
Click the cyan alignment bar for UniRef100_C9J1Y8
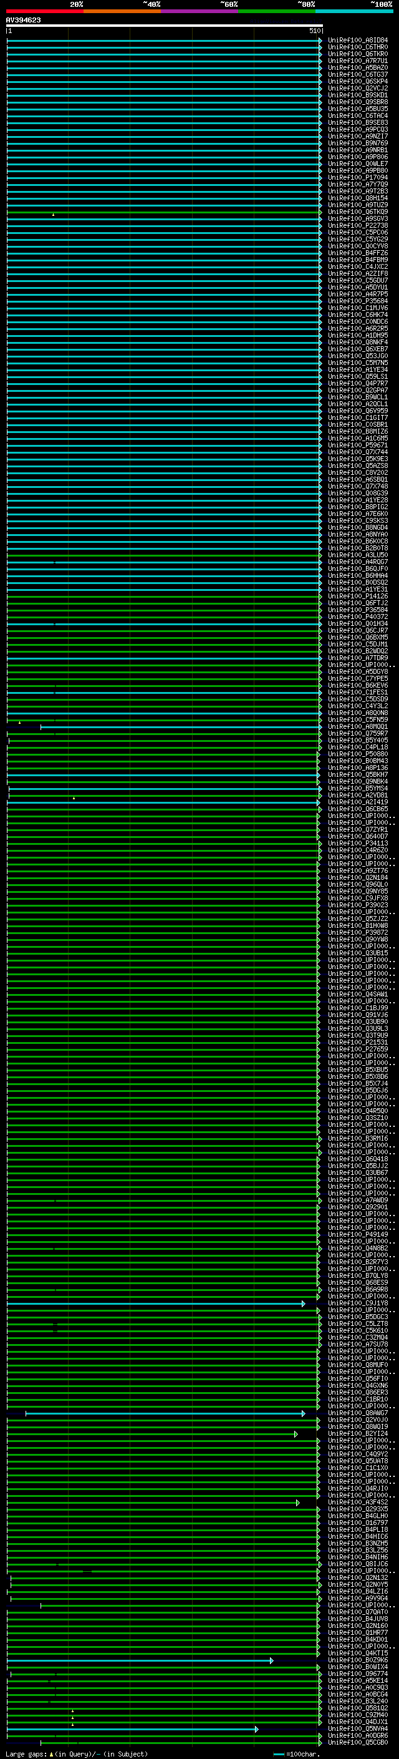coord(155,1304)
